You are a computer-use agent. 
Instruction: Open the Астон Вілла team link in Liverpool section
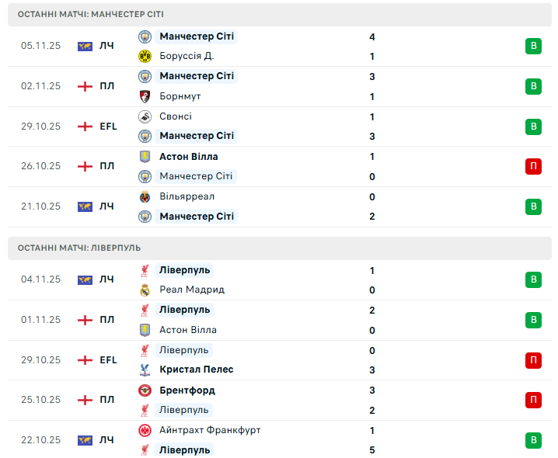point(187,330)
